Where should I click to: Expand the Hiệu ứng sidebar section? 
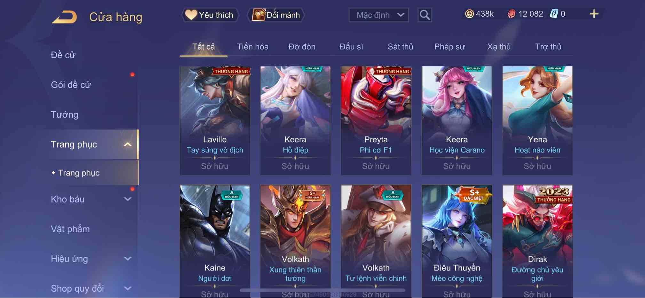point(127,259)
